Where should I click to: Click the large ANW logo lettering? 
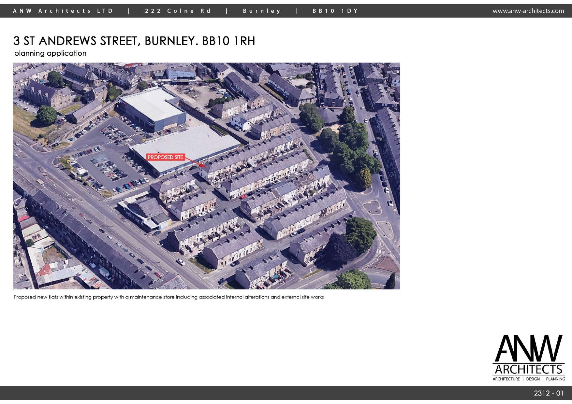pos(528,348)
